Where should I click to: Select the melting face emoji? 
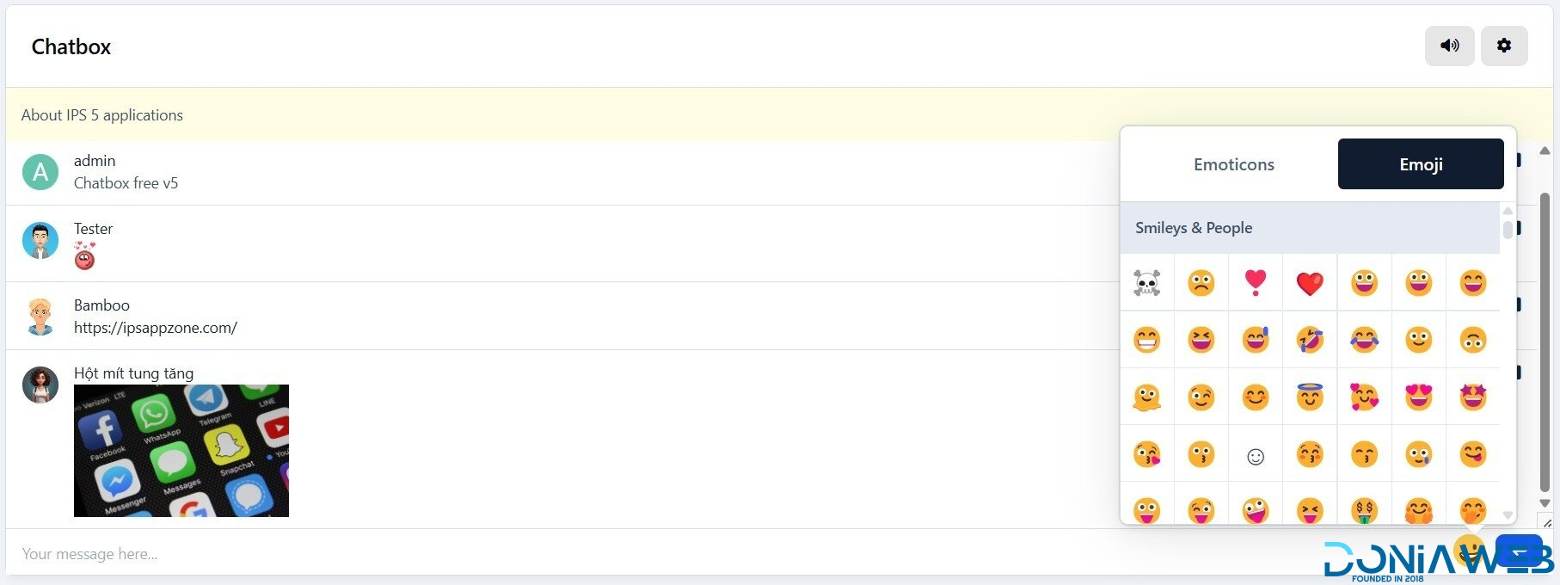tap(1146, 397)
